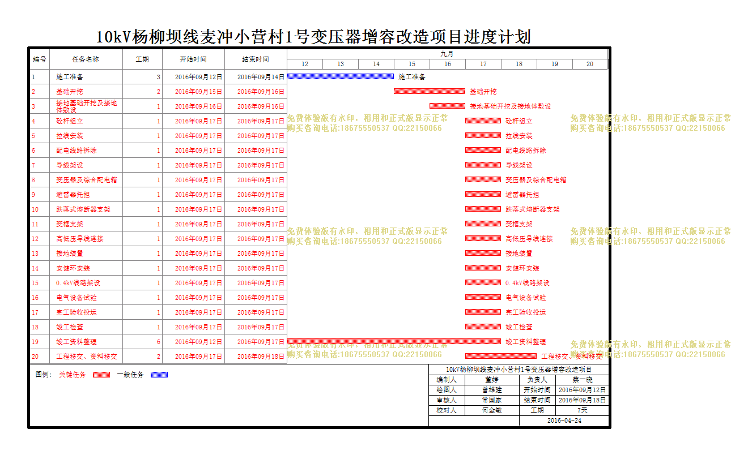
Task: Select 避雷器托担 in the task name column
Action: pos(73,195)
